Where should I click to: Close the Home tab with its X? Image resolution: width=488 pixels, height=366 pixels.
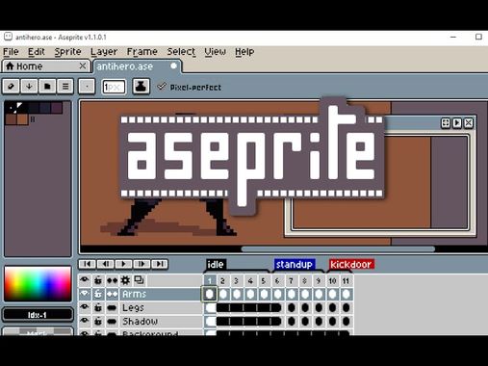tap(83, 65)
